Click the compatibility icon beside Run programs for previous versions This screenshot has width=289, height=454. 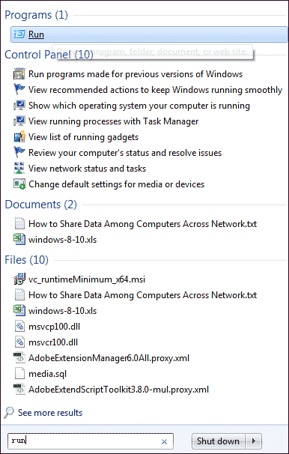click(x=19, y=74)
